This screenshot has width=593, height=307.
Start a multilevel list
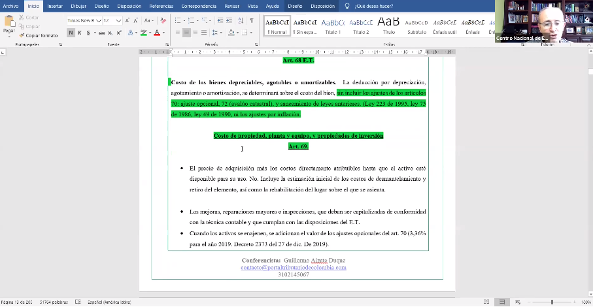click(204, 20)
